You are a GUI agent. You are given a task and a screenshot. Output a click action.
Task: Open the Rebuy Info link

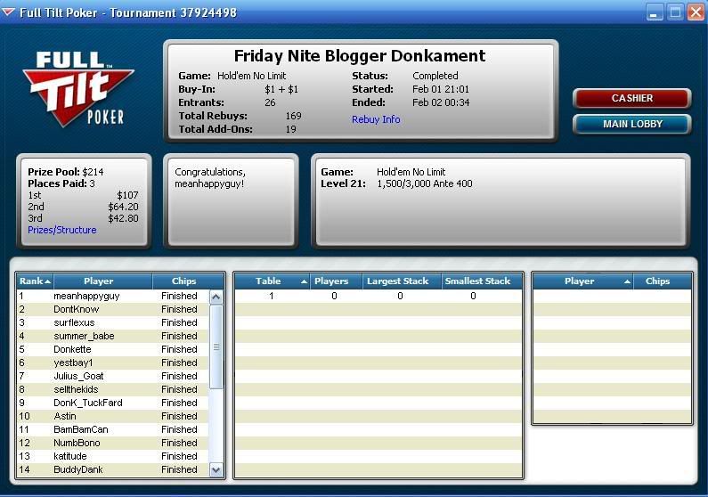click(x=376, y=119)
